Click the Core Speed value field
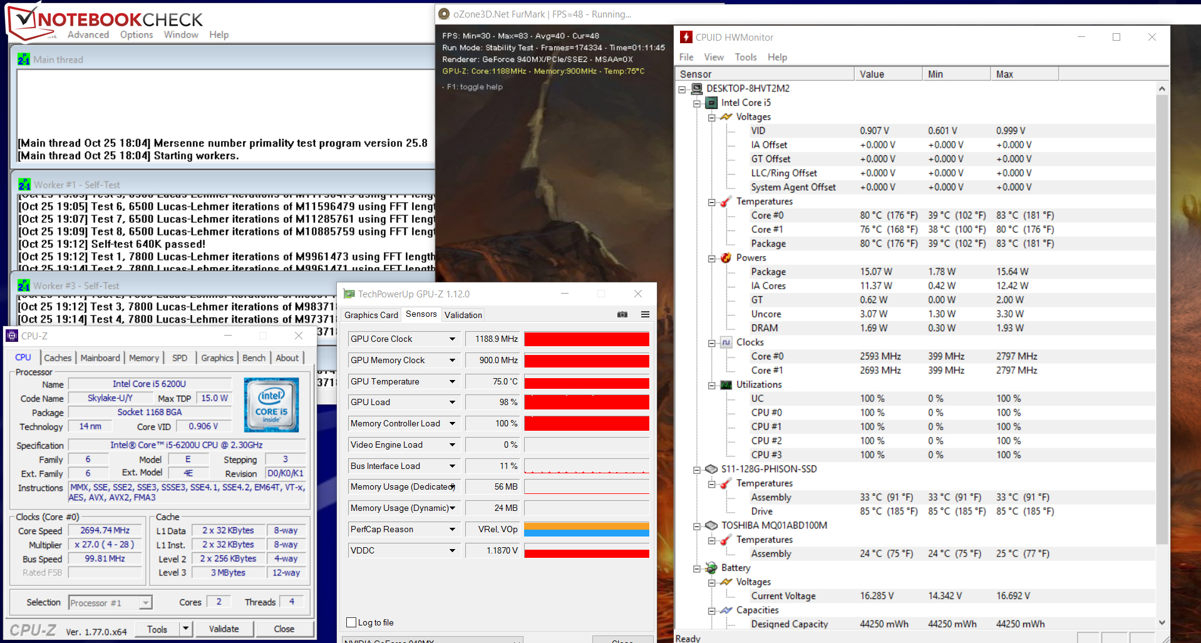The image size is (1201, 643). point(105,530)
